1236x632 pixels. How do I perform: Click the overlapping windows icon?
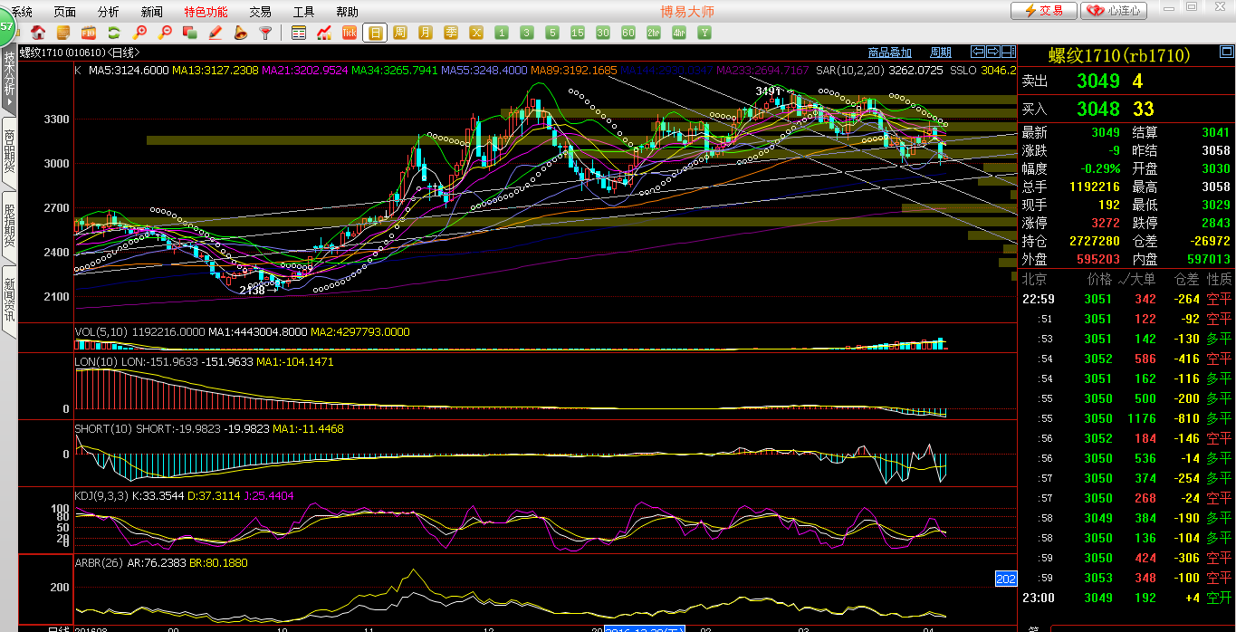190,33
